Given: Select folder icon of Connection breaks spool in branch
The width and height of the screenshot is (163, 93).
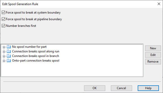Looking at the screenshot, I should coord(9,56).
